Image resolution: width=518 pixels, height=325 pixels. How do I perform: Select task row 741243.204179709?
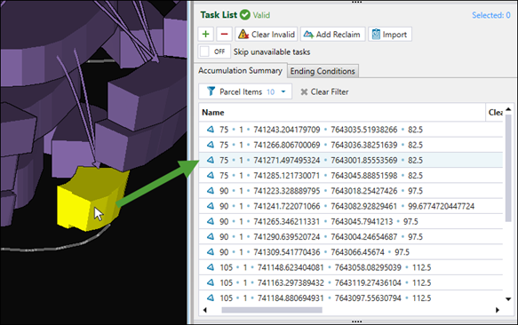coord(350,130)
